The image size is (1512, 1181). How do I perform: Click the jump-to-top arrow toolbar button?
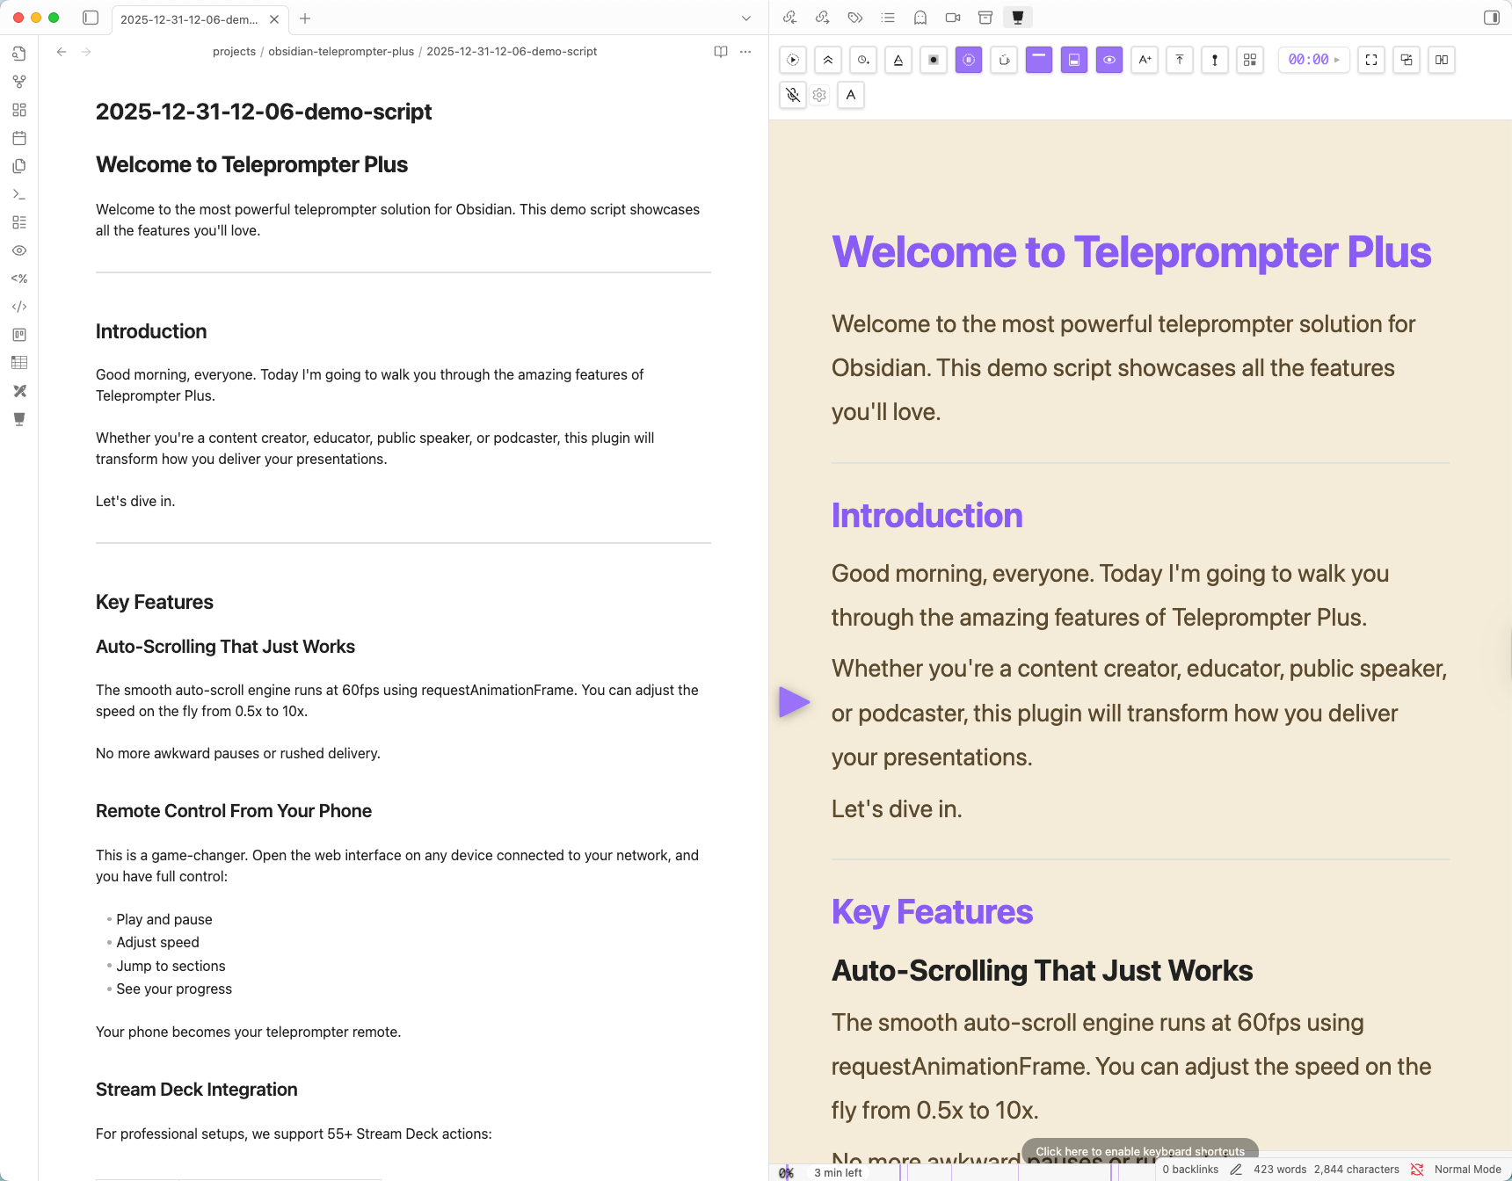[1180, 60]
